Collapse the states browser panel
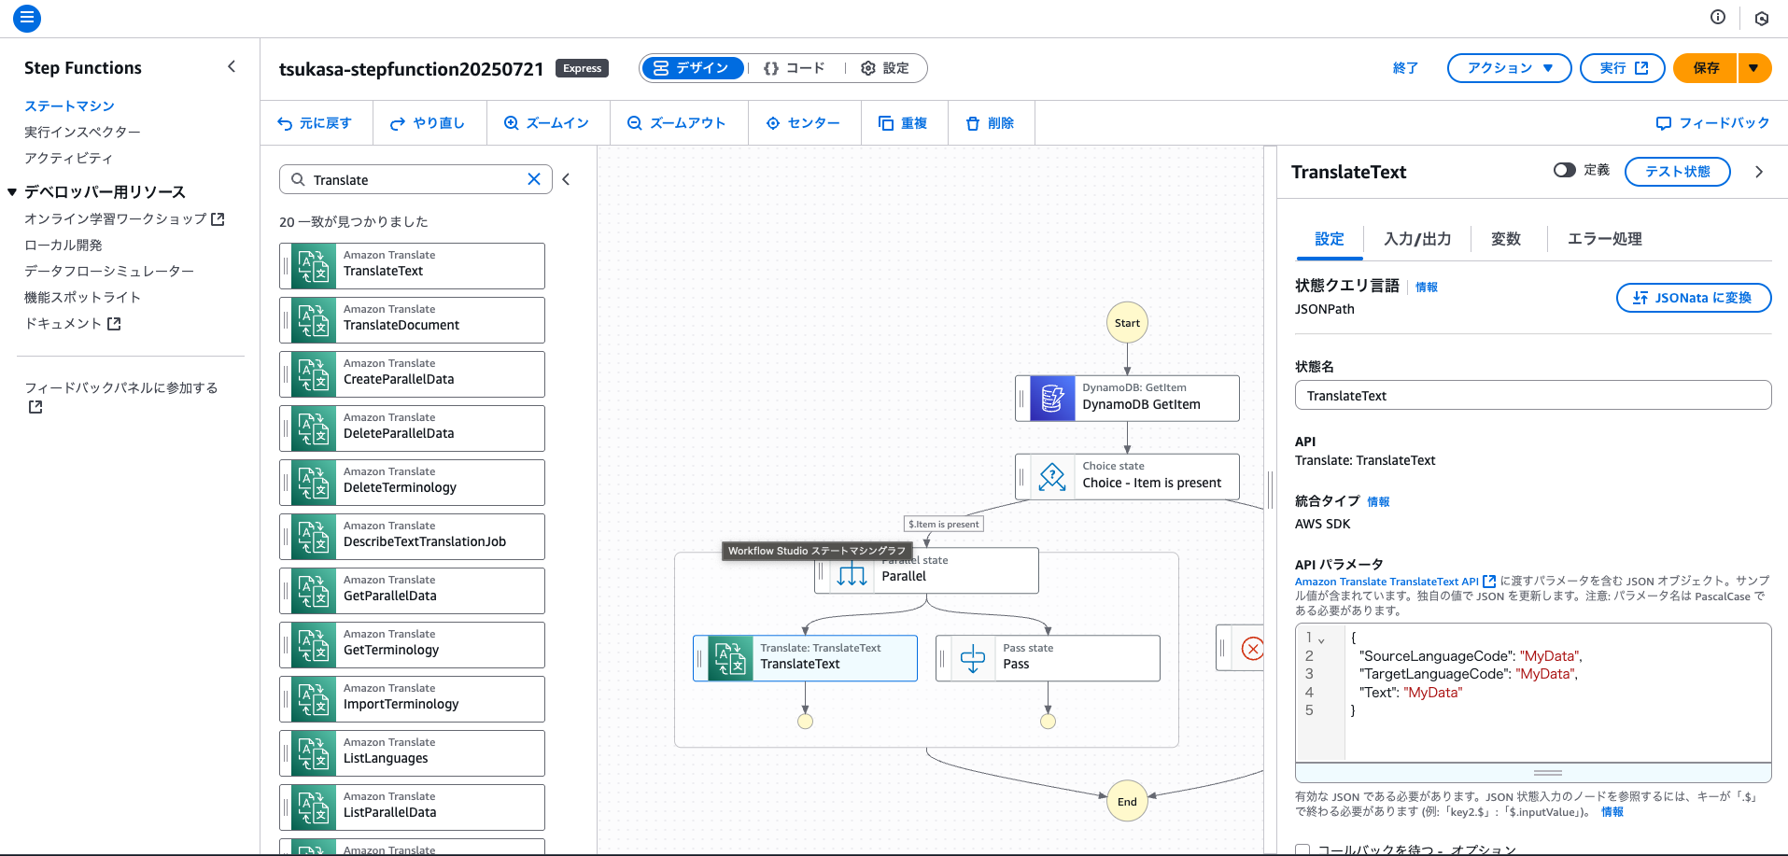This screenshot has height=856, width=1788. (x=566, y=179)
